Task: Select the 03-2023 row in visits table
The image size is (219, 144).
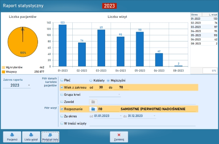Action: [204, 27]
